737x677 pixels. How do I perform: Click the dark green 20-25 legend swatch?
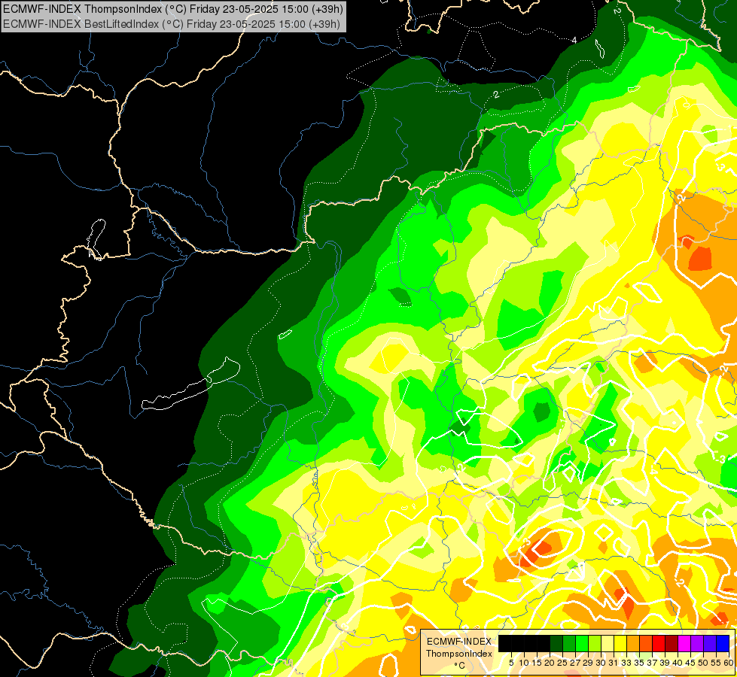pos(556,644)
